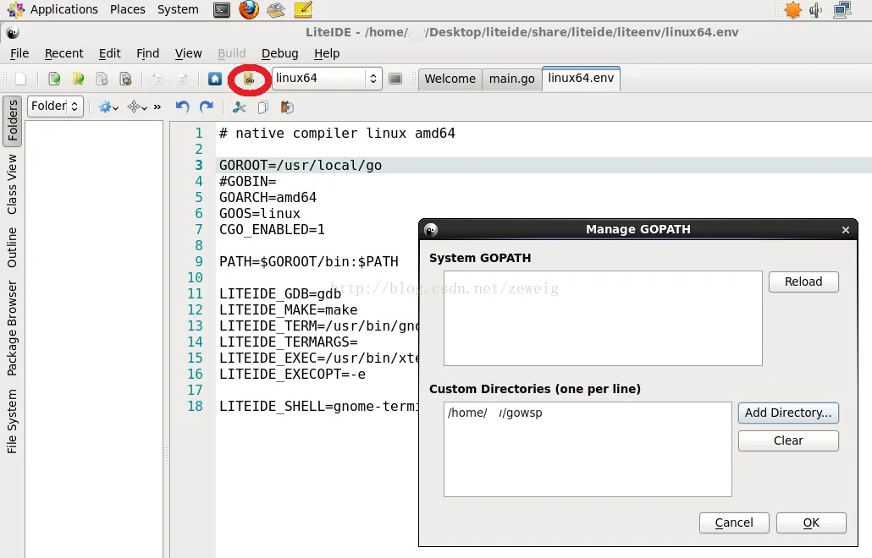Screen dimensions: 872x558
Task: Expand the toolbar overflow chevron
Action: [x=157, y=107]
